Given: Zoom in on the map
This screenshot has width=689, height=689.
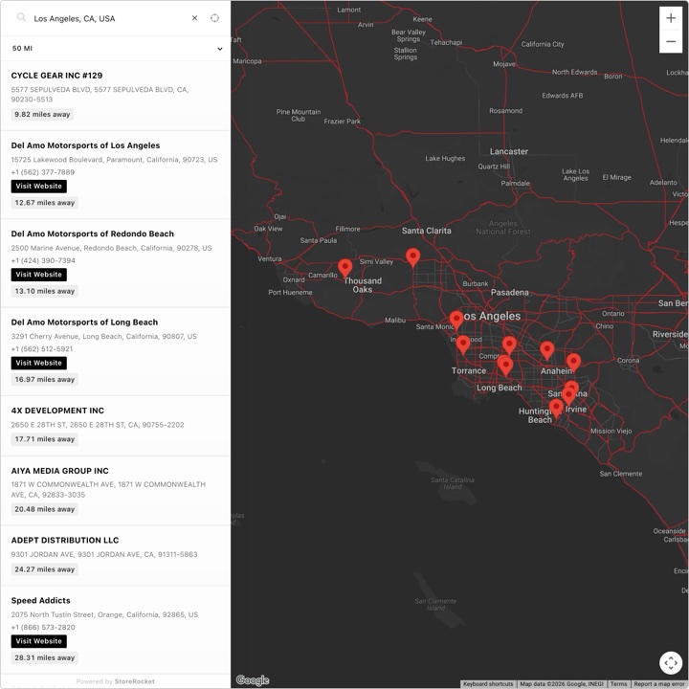Looking at the screenshot, I should click(671, 18).
